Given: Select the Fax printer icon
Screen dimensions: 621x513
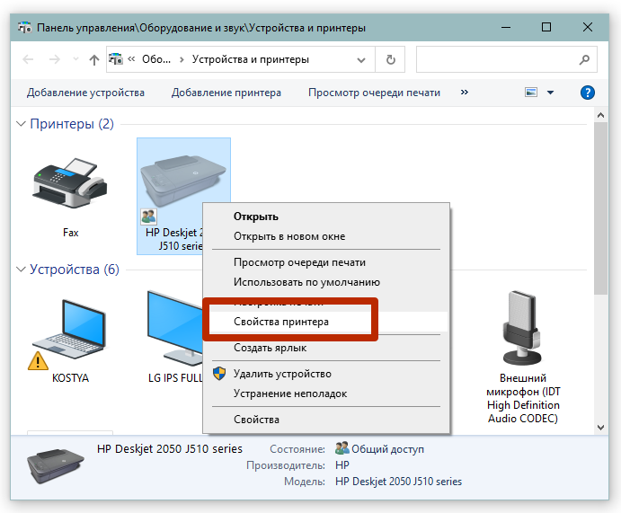Looking at the screenshot, I should 70,183.
